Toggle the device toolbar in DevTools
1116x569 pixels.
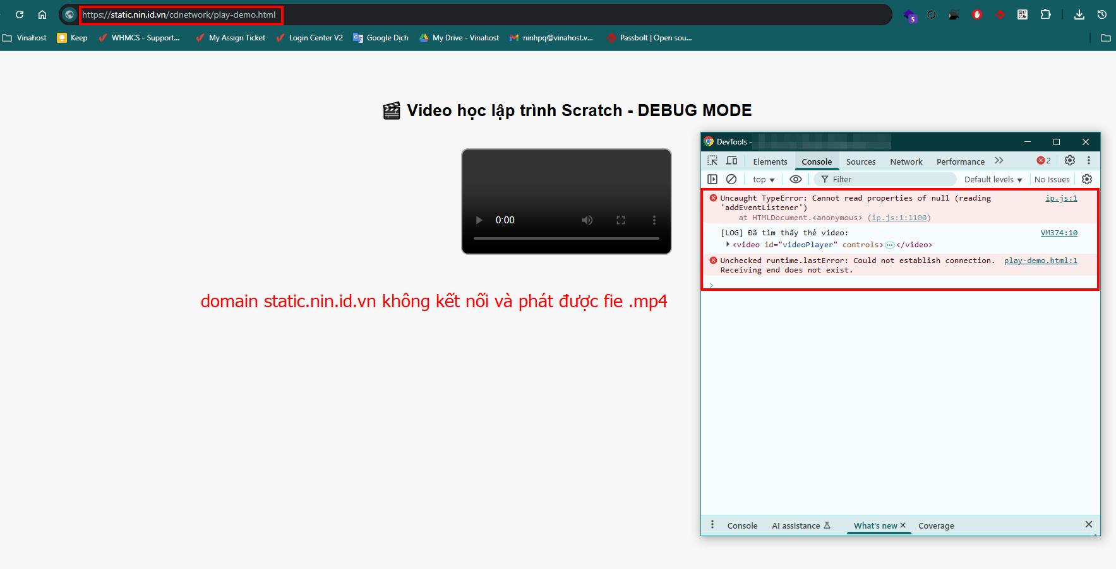coord(731,161)
